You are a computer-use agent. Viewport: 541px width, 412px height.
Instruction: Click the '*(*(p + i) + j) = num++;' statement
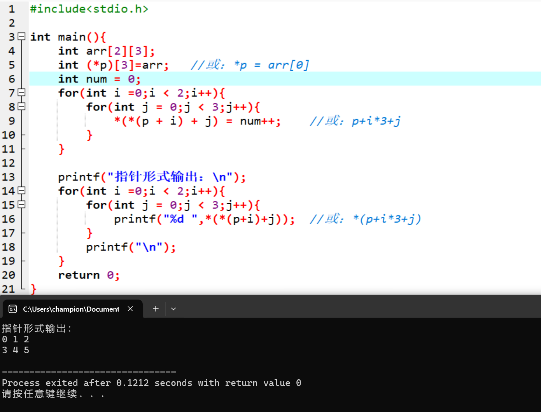(197, 121)
